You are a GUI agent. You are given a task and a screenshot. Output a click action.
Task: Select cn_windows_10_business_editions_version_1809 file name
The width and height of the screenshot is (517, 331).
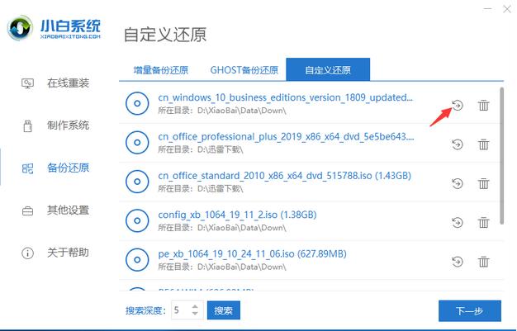click(x=285, y=97)
